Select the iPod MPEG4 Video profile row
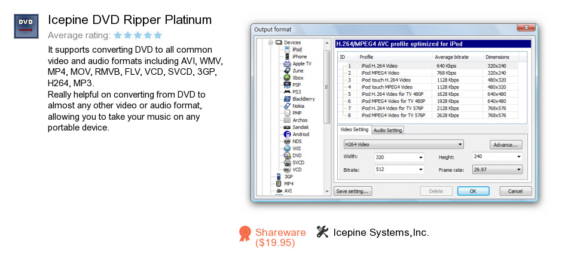Screen dimensions: 562x264 point(428,73)
